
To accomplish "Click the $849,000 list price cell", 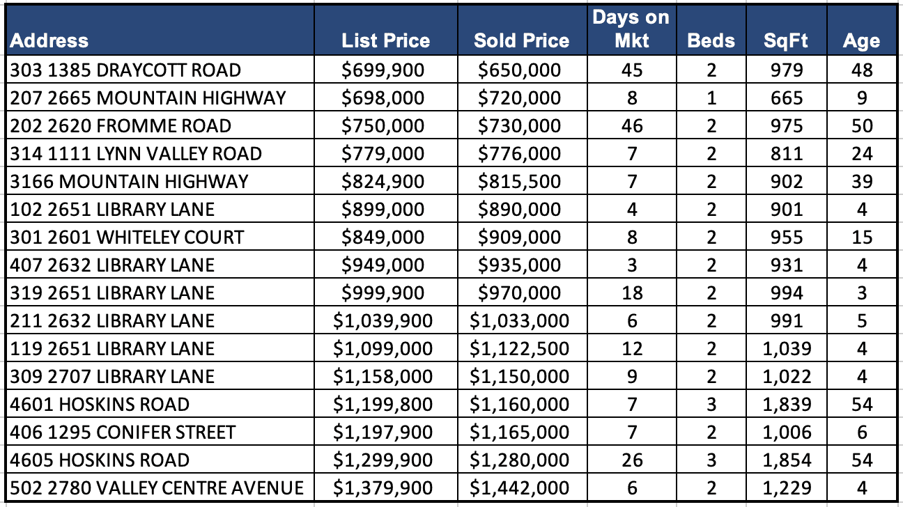I will (x=383, y=237).
